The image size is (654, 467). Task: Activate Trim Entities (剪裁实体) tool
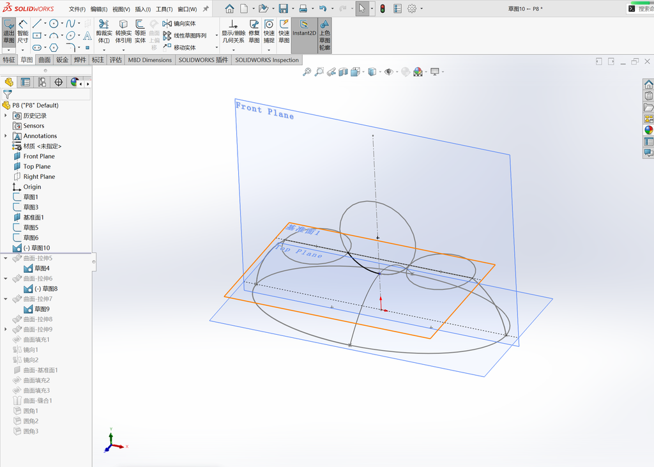tap(104, 32)
